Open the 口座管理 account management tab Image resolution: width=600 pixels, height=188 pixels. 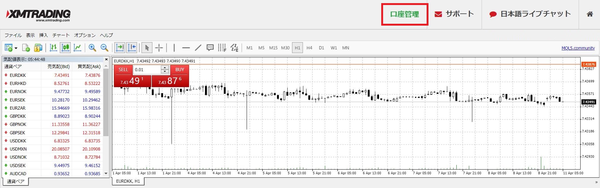[x=404, y=14]
